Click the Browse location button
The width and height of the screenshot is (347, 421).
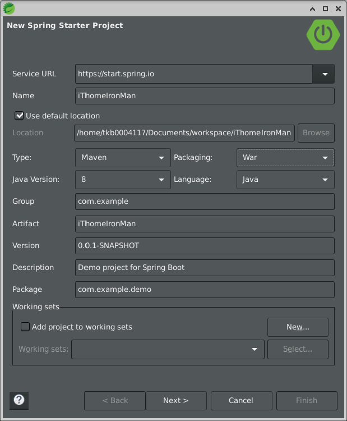[316, 133]
